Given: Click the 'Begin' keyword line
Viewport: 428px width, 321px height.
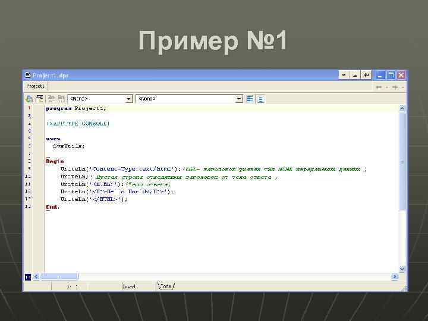Looking at the screenshot, I should [x=55, y=161].
